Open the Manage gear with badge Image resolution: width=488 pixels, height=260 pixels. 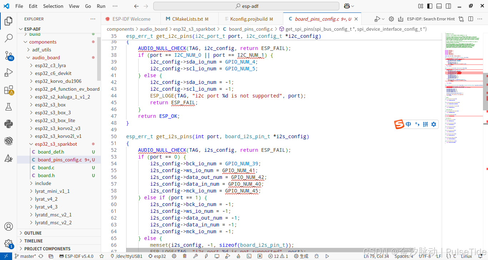[9, 244]
